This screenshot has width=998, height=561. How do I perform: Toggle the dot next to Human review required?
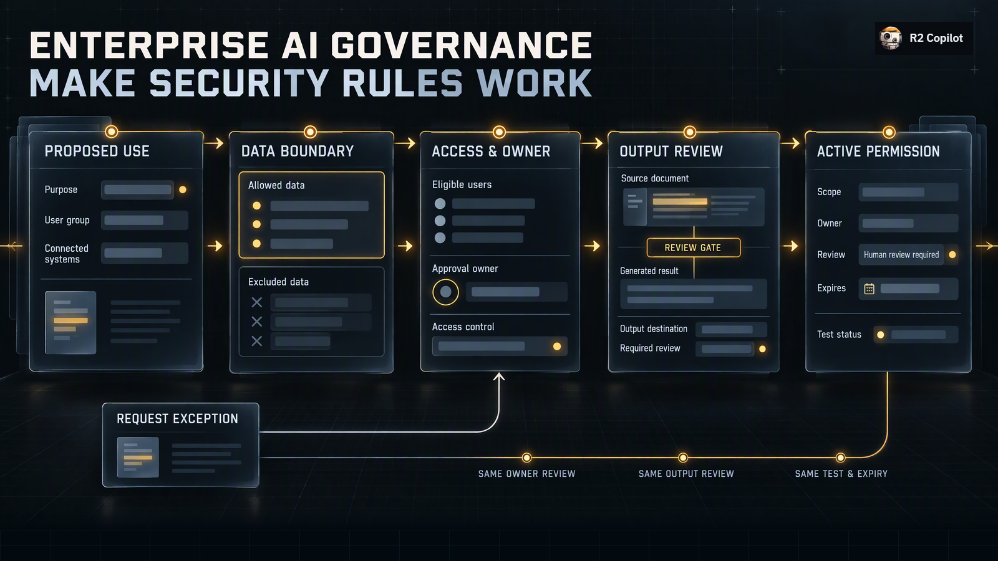click(x=952, y=254)
